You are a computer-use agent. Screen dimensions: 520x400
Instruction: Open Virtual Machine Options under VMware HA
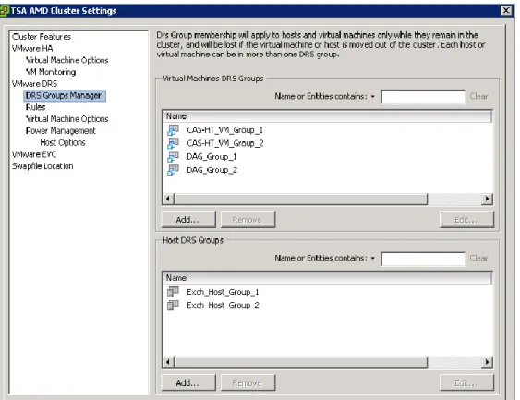[67, 60]
